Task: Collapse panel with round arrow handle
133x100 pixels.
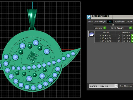Action: pos(113,25)
